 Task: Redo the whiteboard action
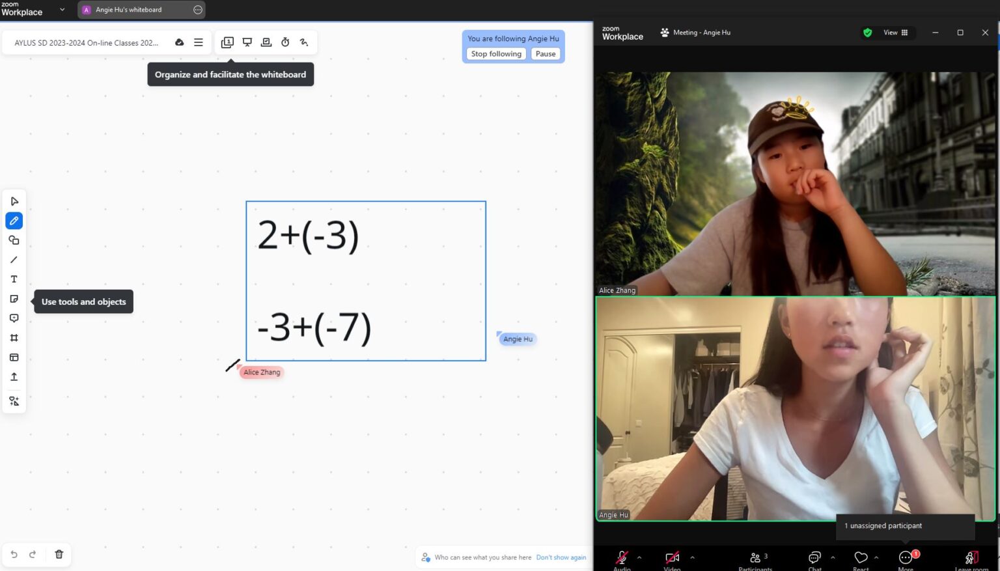point(33,555)
